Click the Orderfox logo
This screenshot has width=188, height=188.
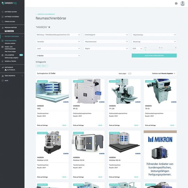[x=9, y=3]
